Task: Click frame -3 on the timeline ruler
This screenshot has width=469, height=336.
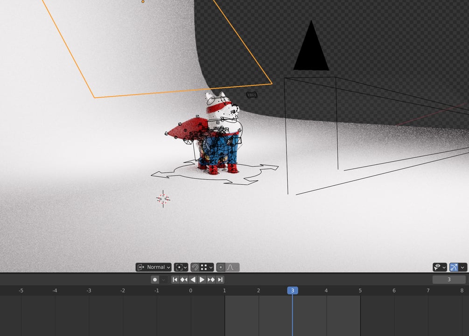Action: tap(89, 291)
